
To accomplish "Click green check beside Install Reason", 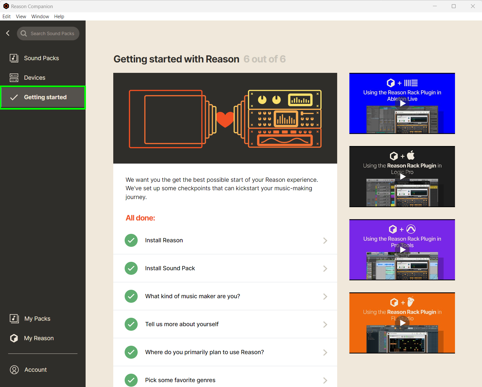I will 131,240.
